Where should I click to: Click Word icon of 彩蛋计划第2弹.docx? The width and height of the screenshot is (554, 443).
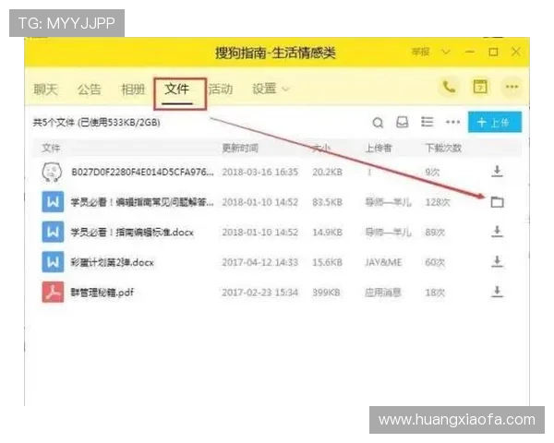53,262
